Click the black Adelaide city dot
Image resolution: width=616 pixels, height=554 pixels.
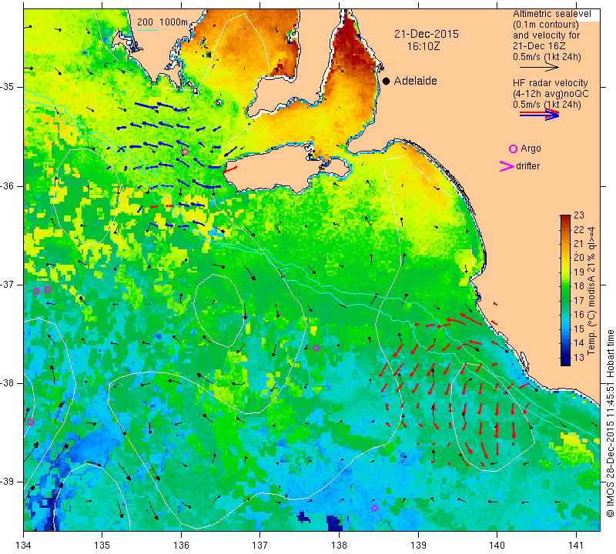click(x=387, y=81)
